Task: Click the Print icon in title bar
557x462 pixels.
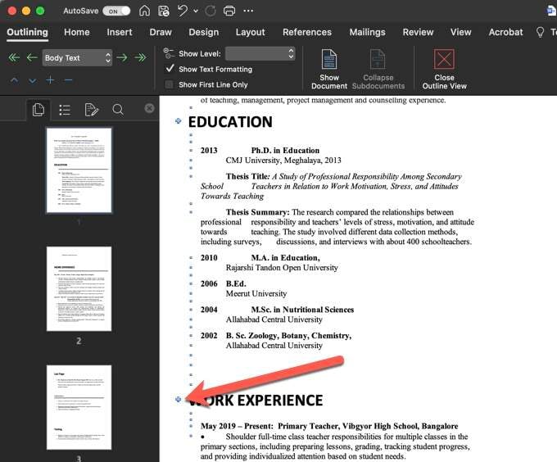Action: pyautogui.click(x=229, y=11)
